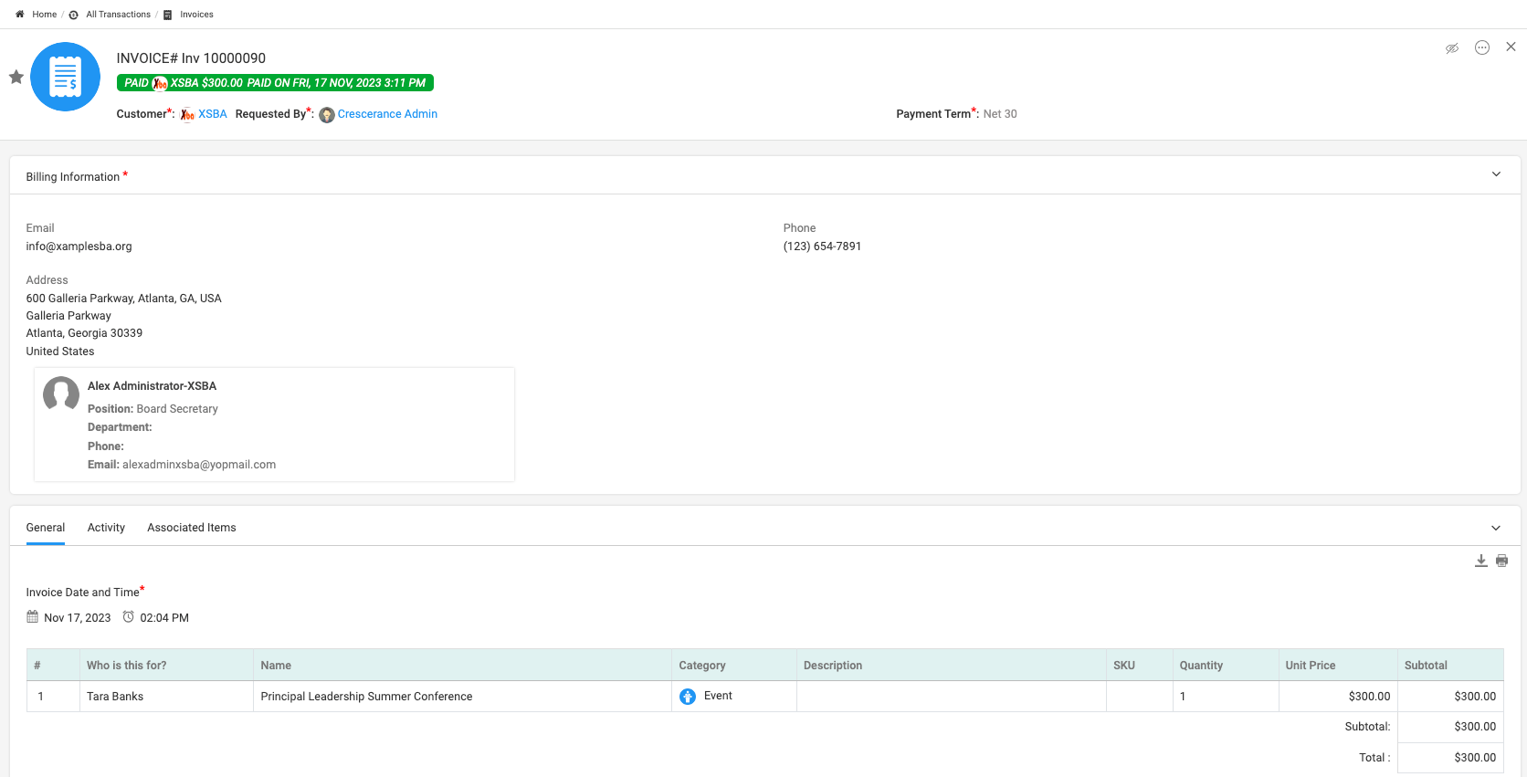Close the invoice detail view
Image resolution: width=1527 pixels, height=777 pixels.
1511,47
